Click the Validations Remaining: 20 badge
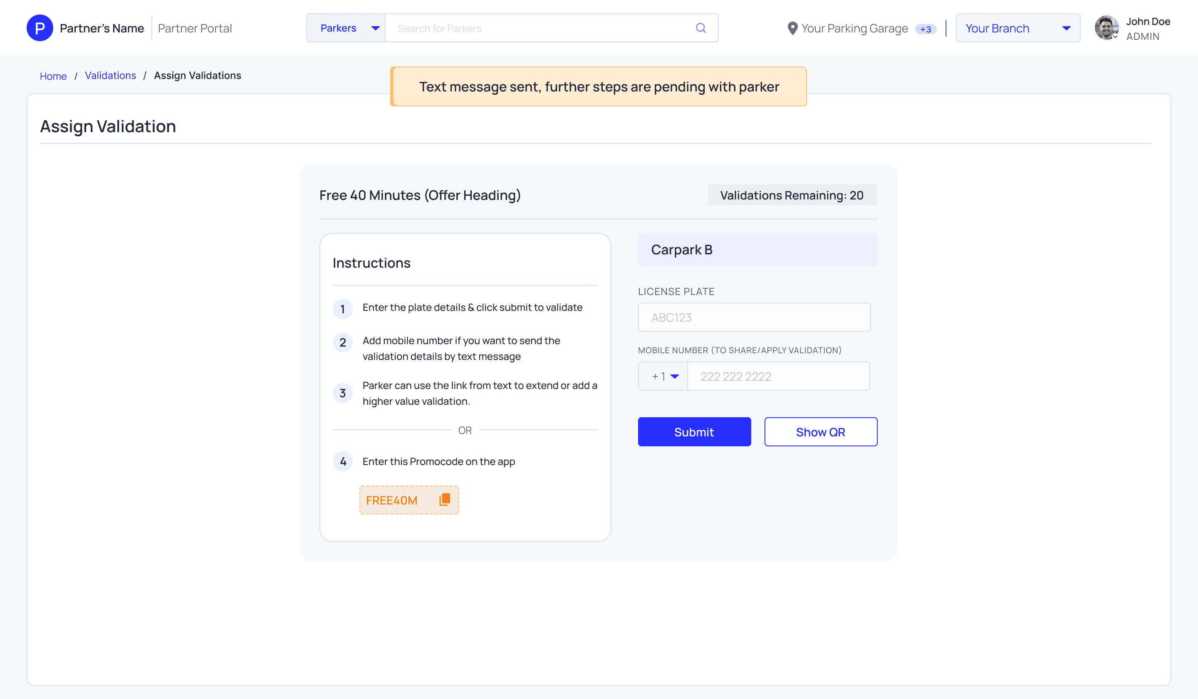The width and height of the screenshot is (1198, 699). (x=792, y=195)
